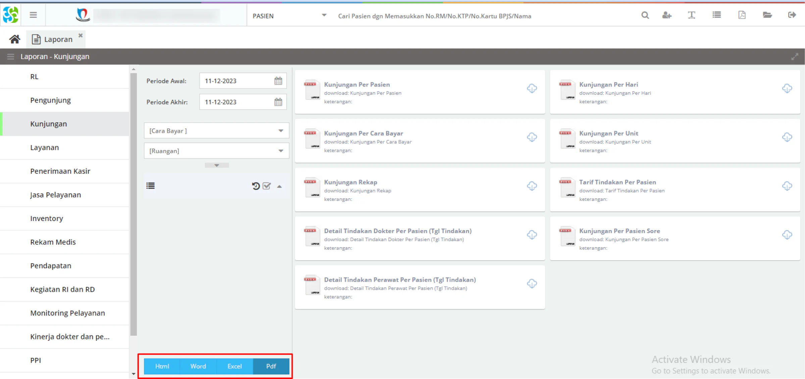Viewport: 805px width, 379px height.
Task: Open Pendapatan report category
Action: tap(64, 266)
